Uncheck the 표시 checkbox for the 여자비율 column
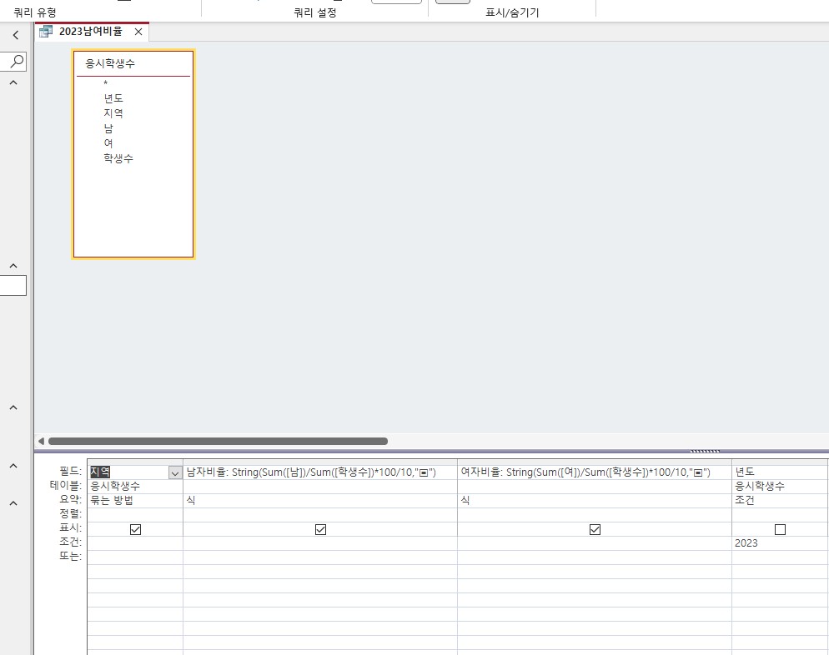The height and width of the screenshot is (655, 829). pyautogui.click(x=595, y=529)
